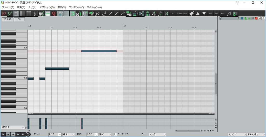The image size is (266, 137).
Task: Click the EAr toolbar button
Action: tap(223, 14)
